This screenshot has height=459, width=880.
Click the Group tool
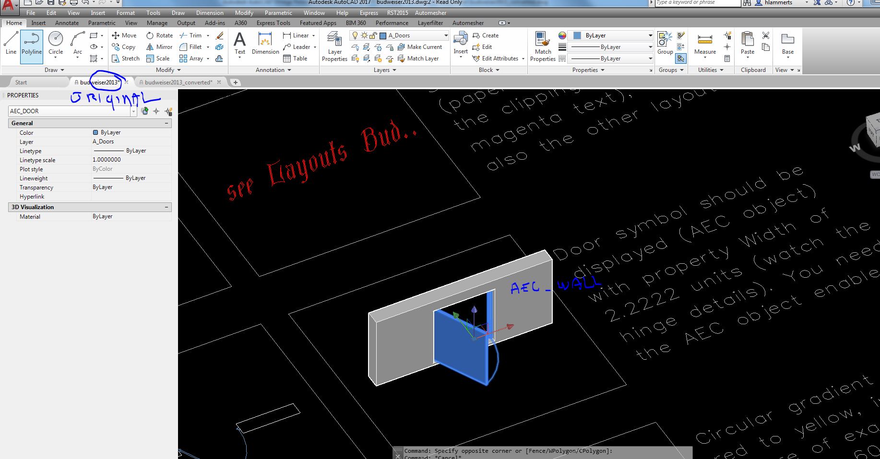click(665, 43)
